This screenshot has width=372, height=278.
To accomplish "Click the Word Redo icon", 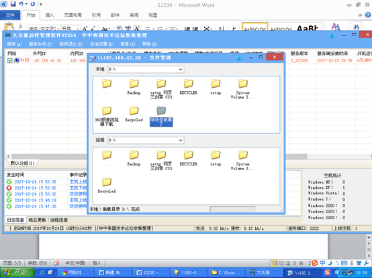I will (x=33, y=4).
